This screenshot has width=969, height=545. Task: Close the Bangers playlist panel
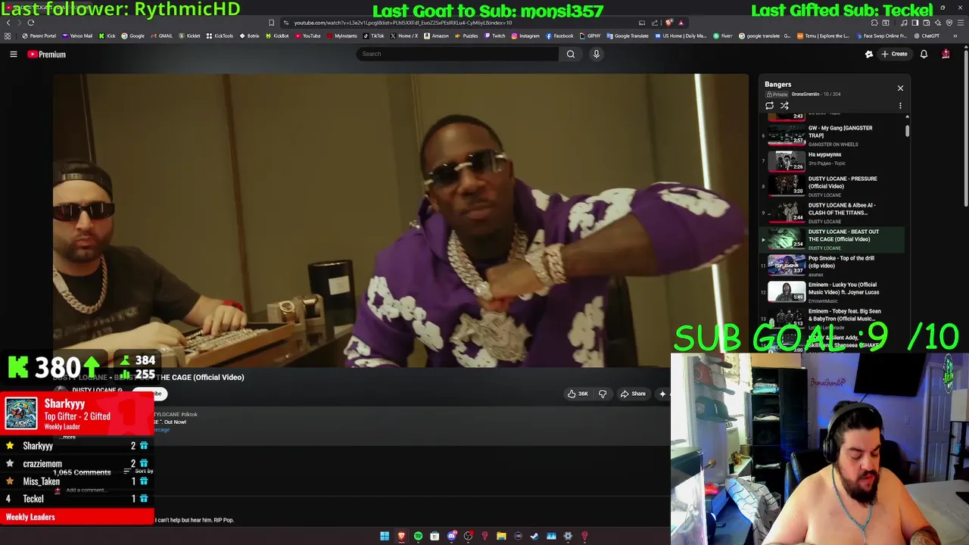coord(900,89)
